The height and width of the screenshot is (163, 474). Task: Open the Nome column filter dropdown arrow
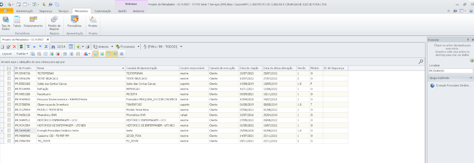click(x=124, y=68)
